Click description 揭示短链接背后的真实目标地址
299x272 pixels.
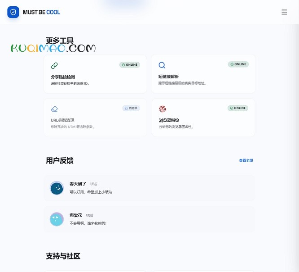click(182, 83)
